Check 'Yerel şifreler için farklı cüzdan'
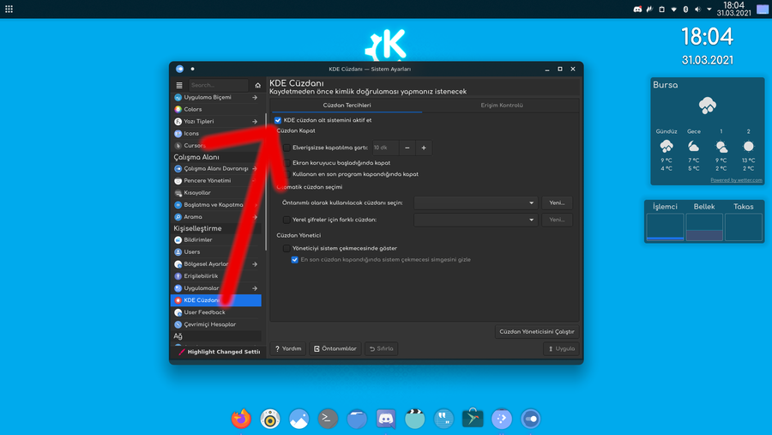Viewport: 772px width, 435px height. (286, 220)
